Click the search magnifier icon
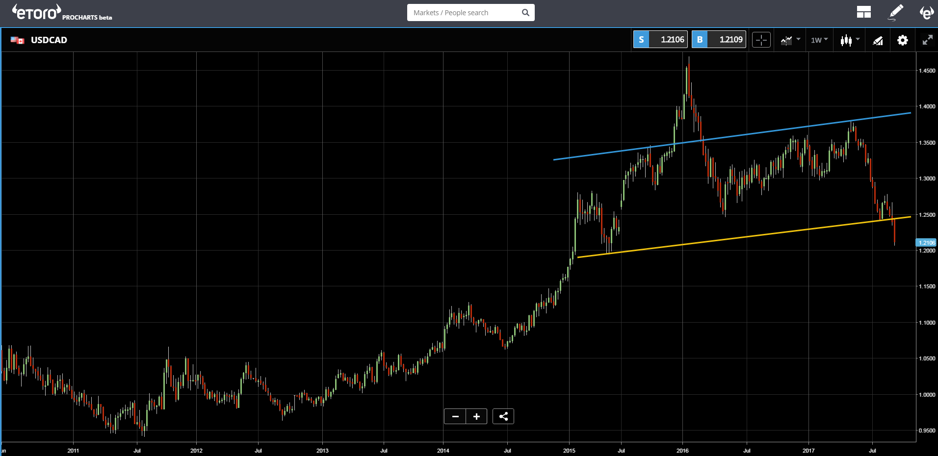The height and width of the screenshot is (456, 938). click(x=525, y=13)
